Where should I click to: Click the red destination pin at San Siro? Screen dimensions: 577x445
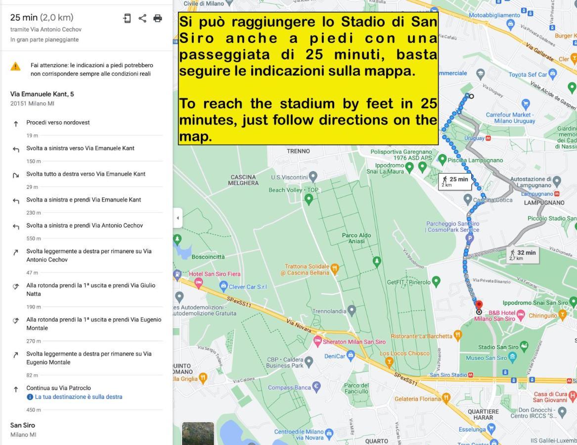click(x=479, y=306)
